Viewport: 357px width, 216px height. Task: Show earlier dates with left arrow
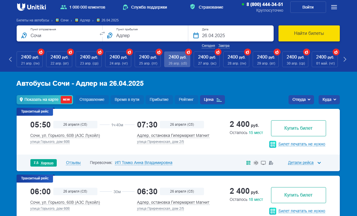(x=11, y=59)
